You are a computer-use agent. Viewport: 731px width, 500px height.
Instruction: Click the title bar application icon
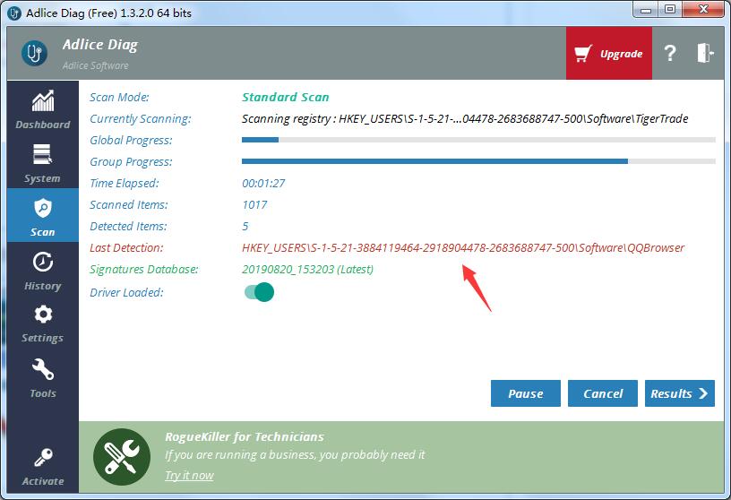[x=14, y=13]
